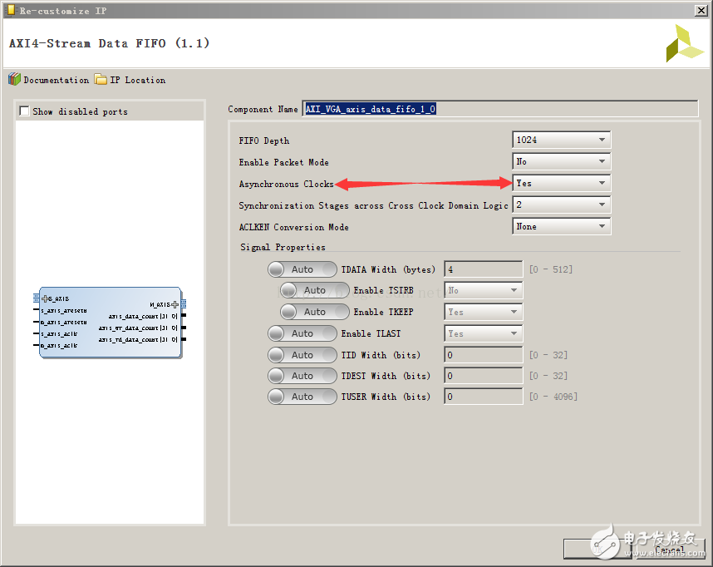Screen dimensions: 713x567
Task: Open the FIFO Depth dropdown
Action: (561, 140)
